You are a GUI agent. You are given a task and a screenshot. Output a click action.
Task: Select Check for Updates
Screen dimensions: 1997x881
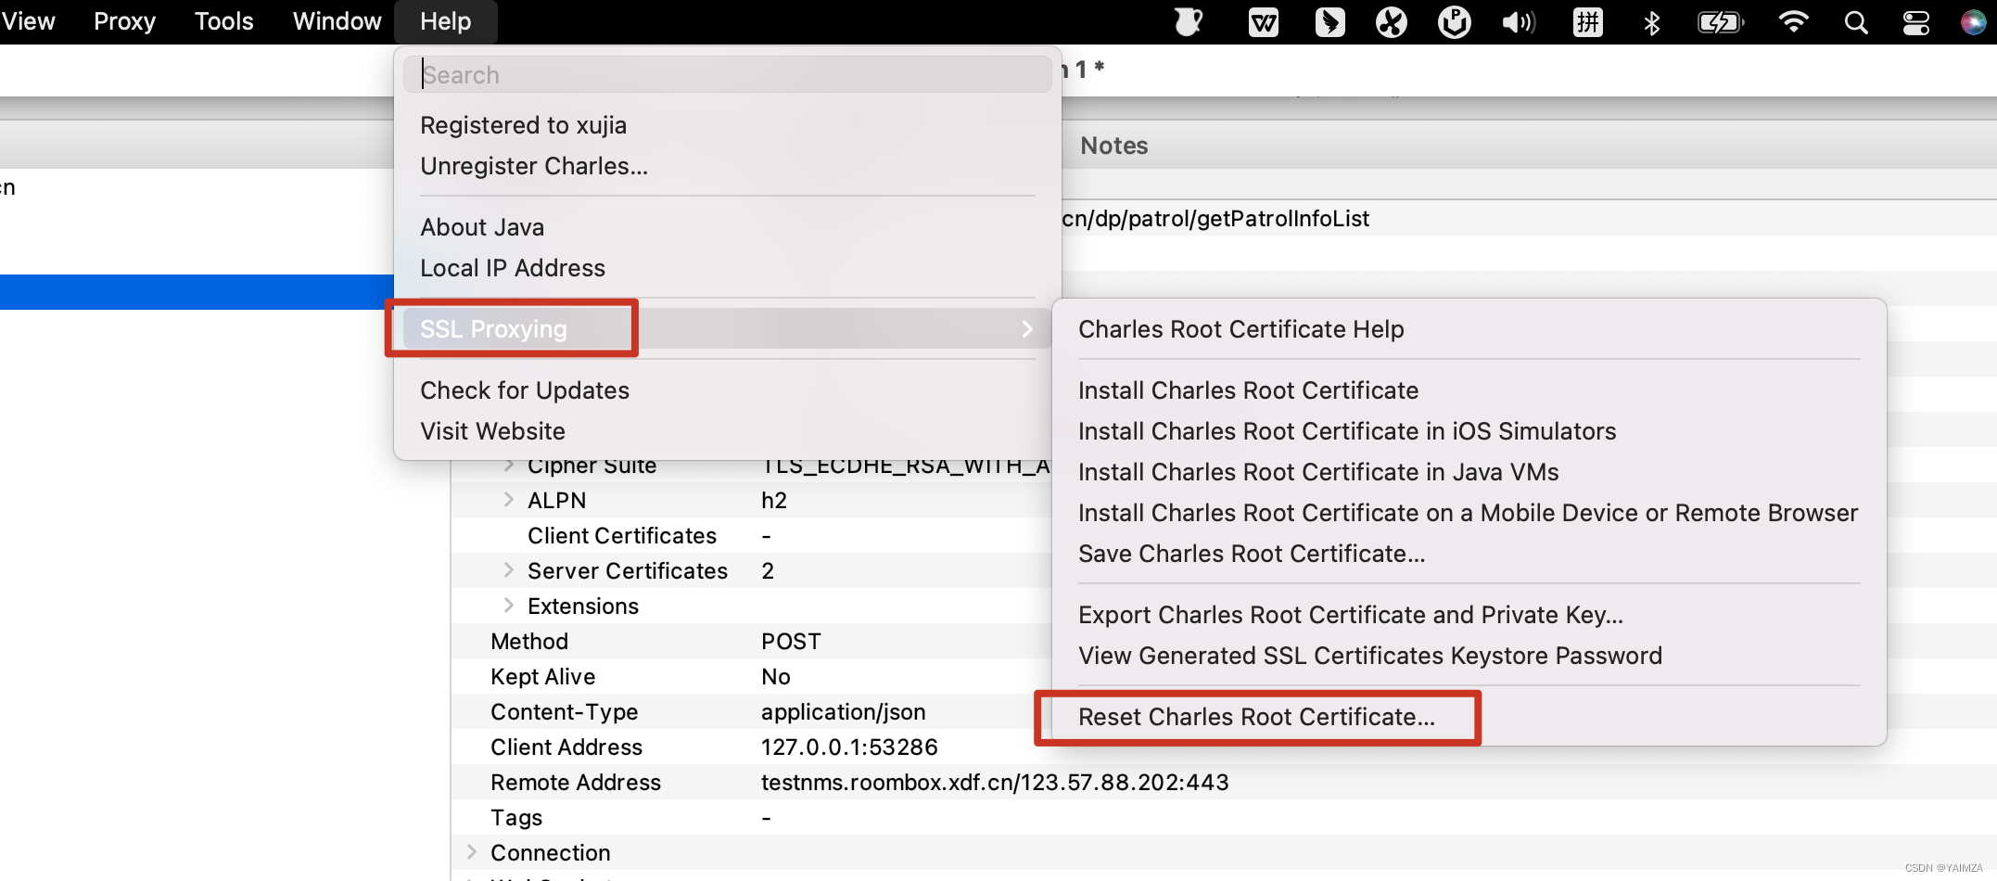[x=525, y=390]
